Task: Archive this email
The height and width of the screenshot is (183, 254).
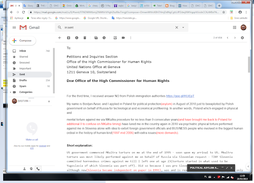Action: [x=69, y=38]
